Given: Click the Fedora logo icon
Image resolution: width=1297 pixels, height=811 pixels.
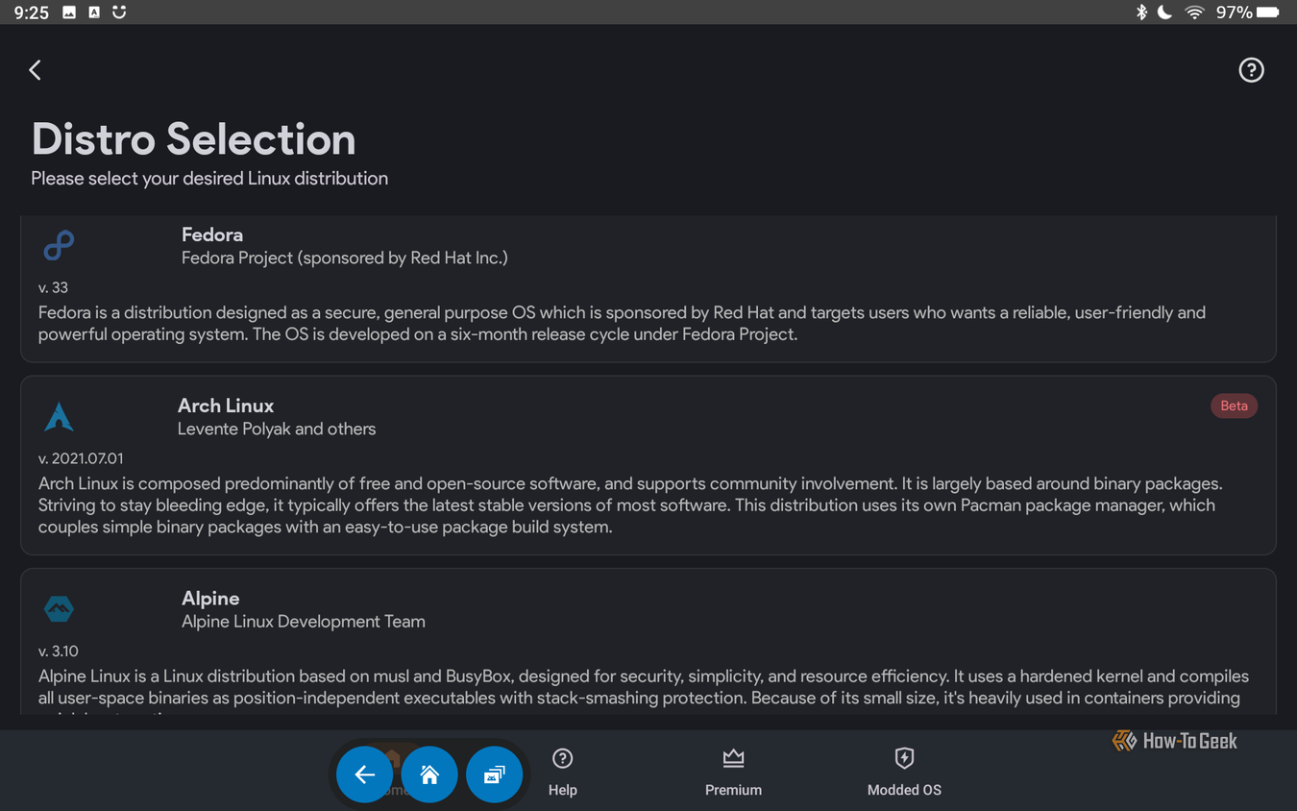Looking at the screenshot, I should 59,246.
